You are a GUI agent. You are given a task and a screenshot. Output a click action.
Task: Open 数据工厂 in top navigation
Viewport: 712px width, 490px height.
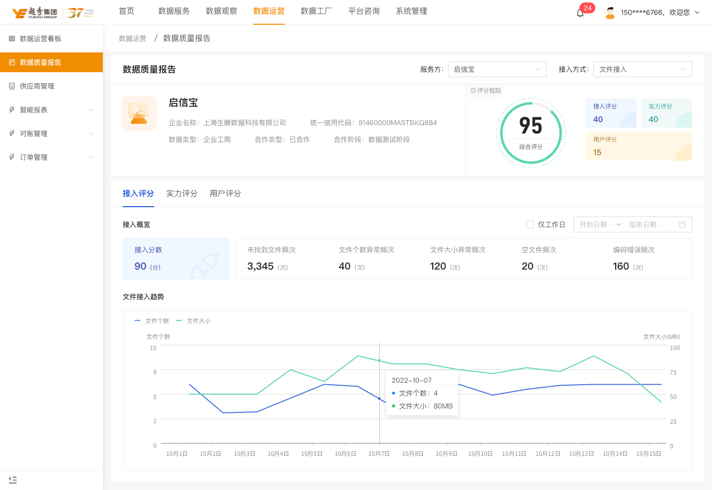tap(316, 11)
